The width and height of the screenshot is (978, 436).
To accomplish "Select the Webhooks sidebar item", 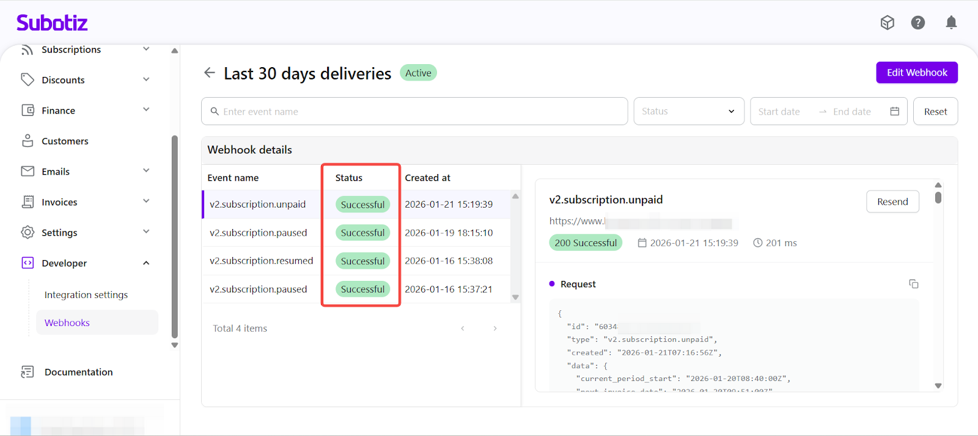I will (67, 323).
